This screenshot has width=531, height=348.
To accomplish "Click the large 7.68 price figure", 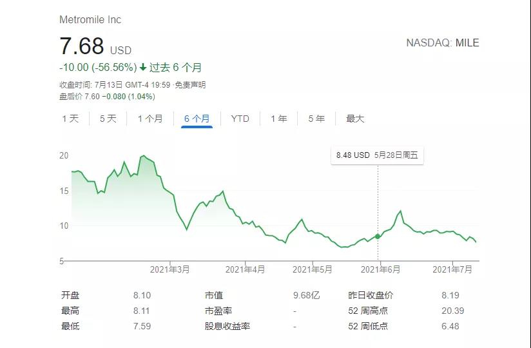I will pyautogui.click(x=81, y=46).
